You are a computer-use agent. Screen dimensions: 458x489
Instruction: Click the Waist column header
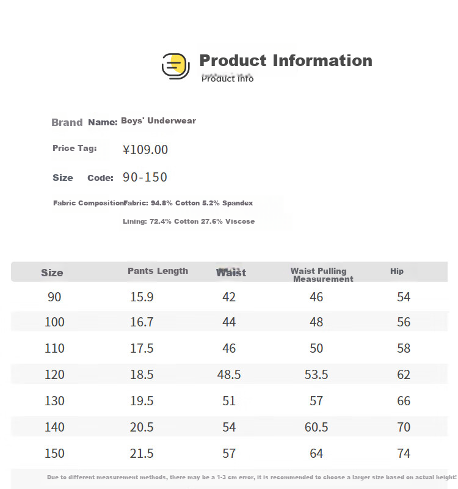click(x=231, y=273)
